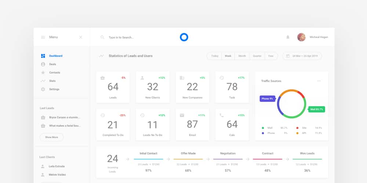This screenshot has width=367, height=183.
Task: Click the Settings gear icon
Action: point(43,89)
